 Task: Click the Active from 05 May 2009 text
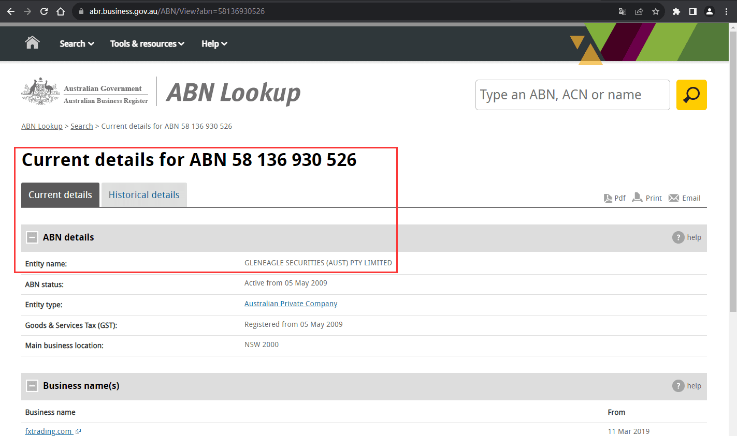(x=286, y=283)
